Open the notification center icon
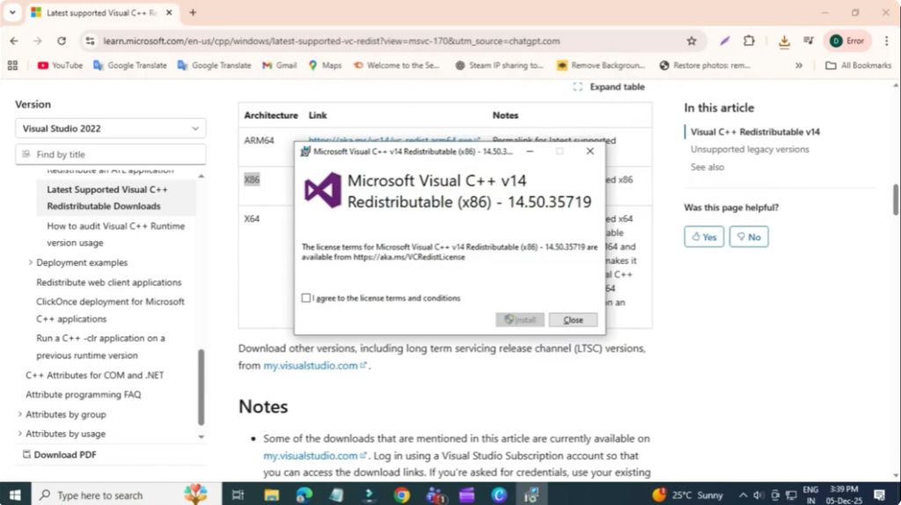 [880, 495]
